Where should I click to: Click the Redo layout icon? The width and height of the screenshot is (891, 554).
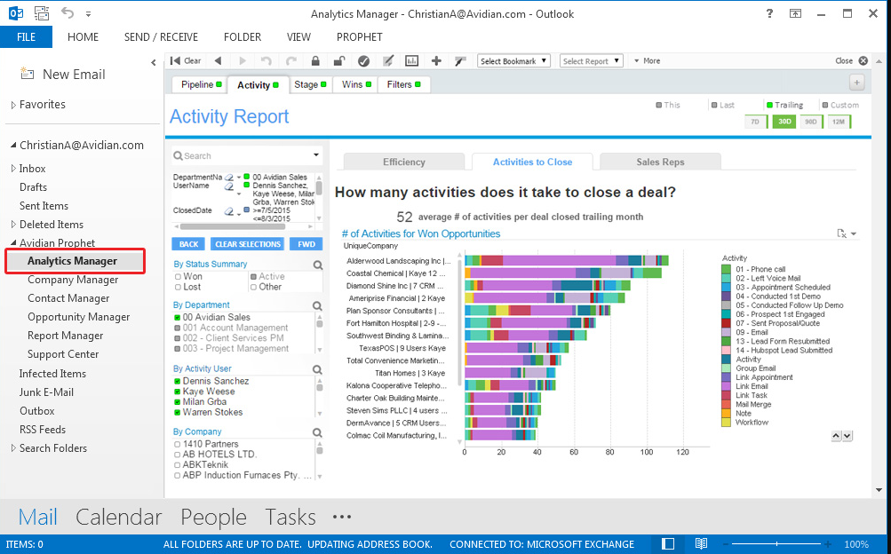pyautogui.click(x=291, y=60)
